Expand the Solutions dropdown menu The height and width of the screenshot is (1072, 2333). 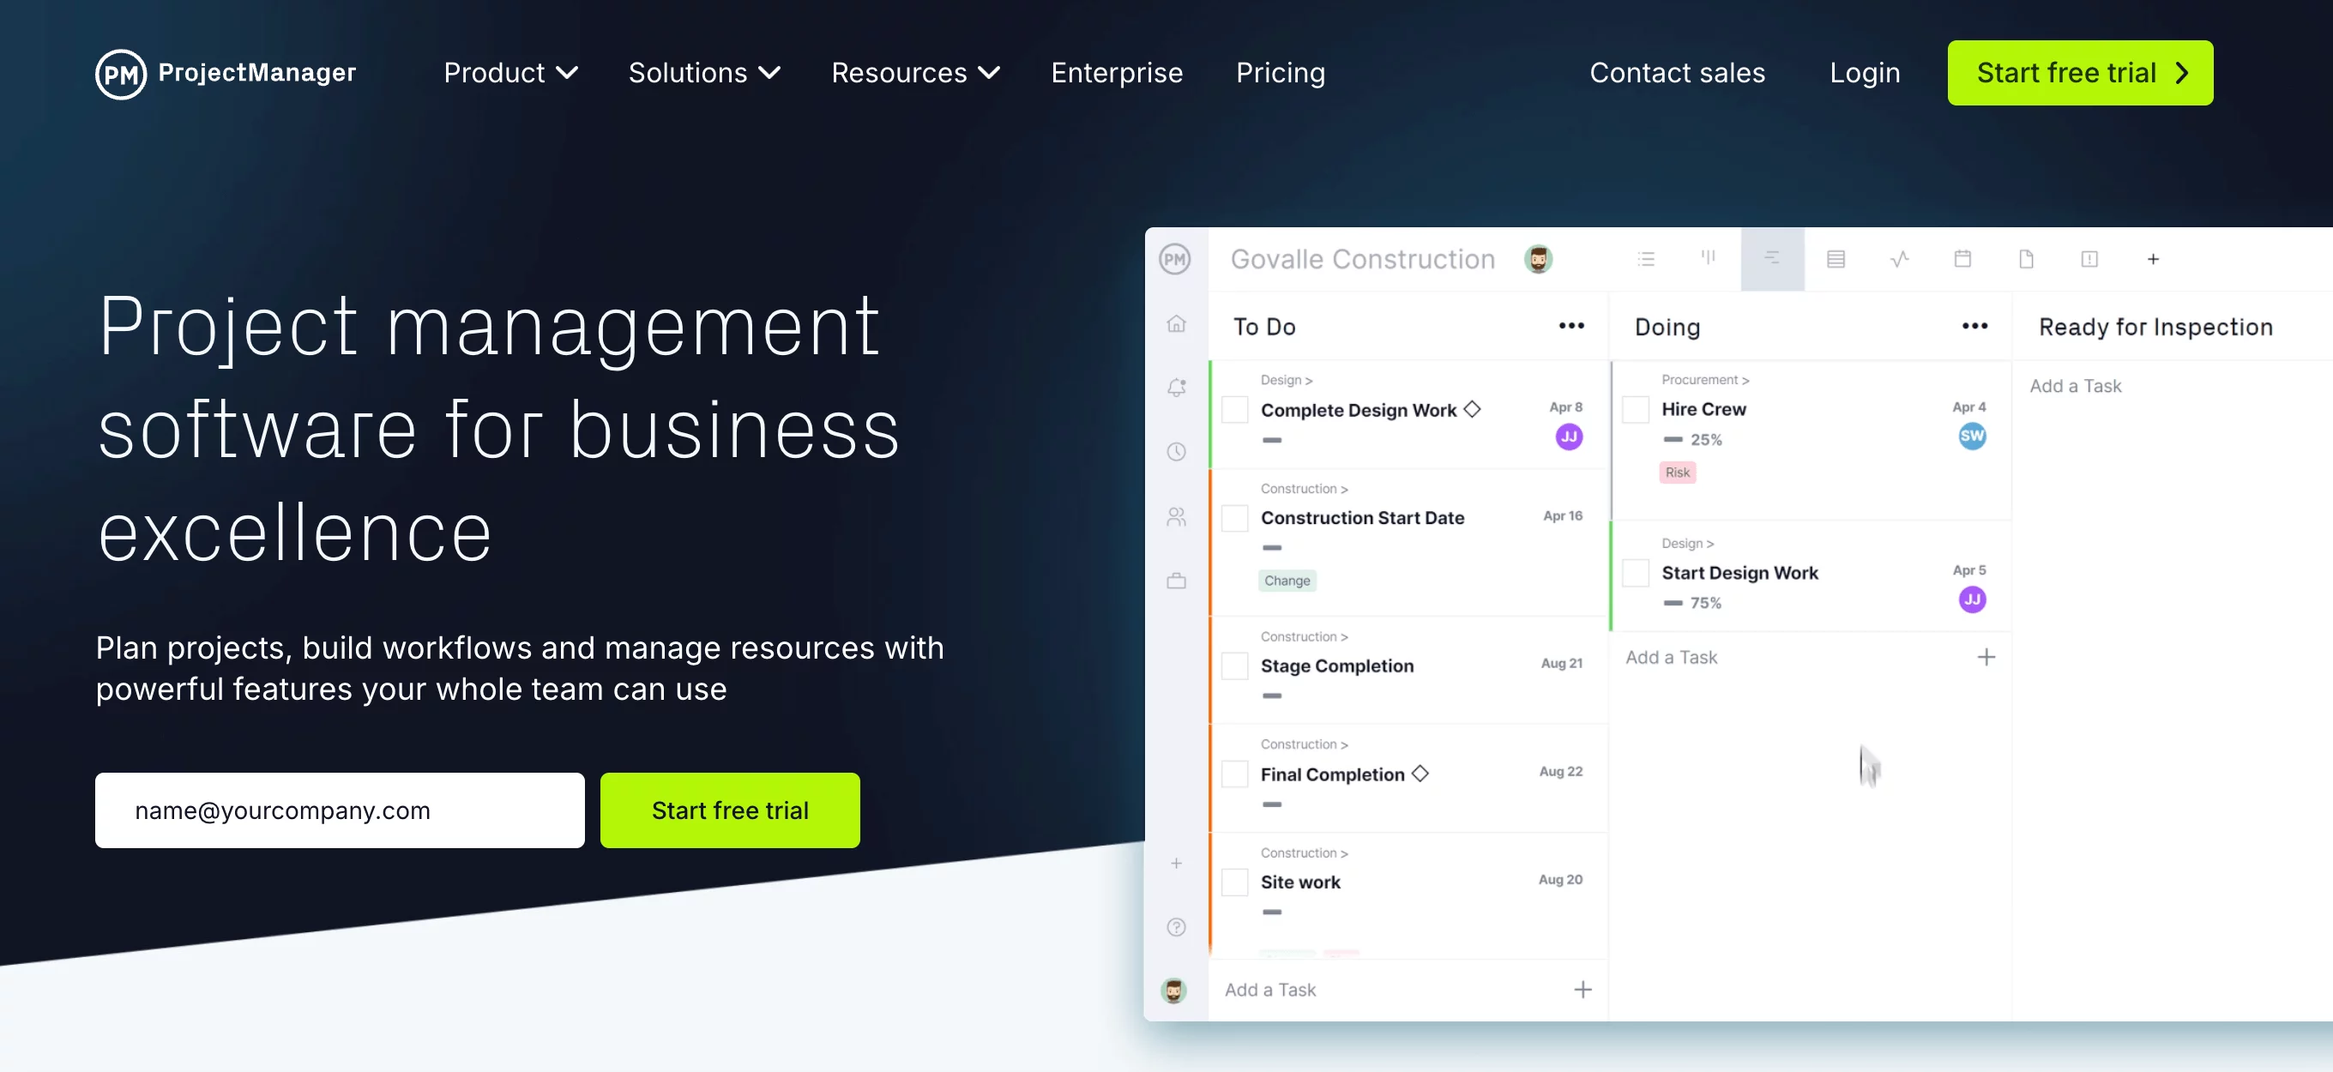tap(704, 72)
